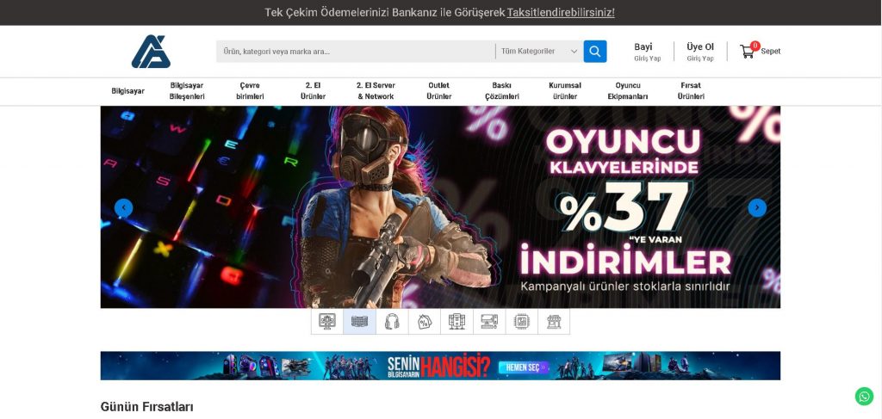Select the discount tag slide icon
The image size is (882, 419).
click(x=424, y=322)
